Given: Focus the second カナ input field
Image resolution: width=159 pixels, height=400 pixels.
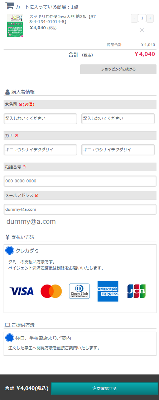Looking at the screenshot, I should 118,150.
